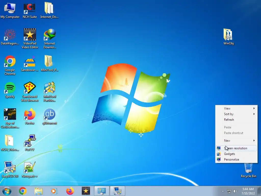This screenshot has height=196, width=261.
Task: Open the volume speaker tray icon
Action: (235, 191)
